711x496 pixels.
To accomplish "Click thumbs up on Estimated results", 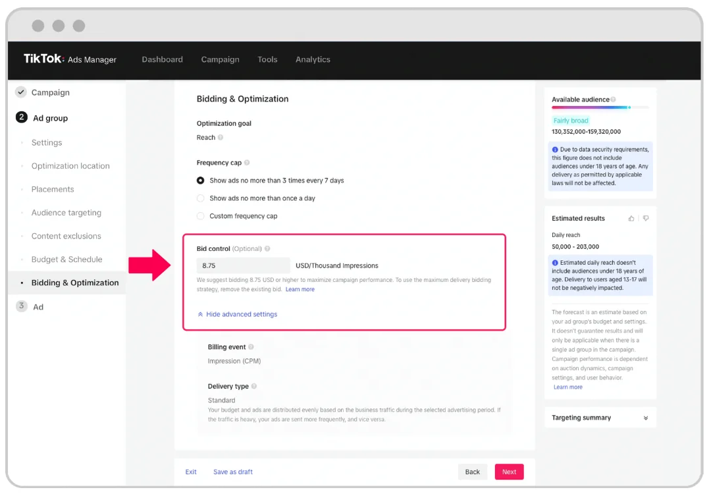I will [x=631, y=218].
